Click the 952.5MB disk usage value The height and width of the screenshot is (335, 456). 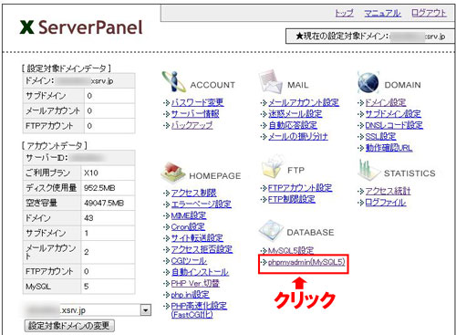pyautogui.click(x=108, y=188)
